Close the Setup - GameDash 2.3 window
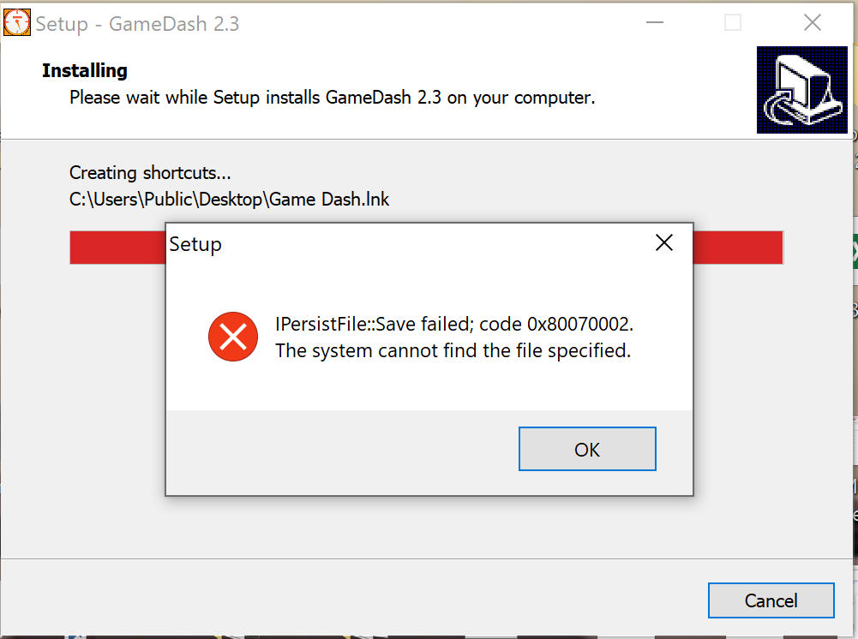858x639 pixels. 812,23
